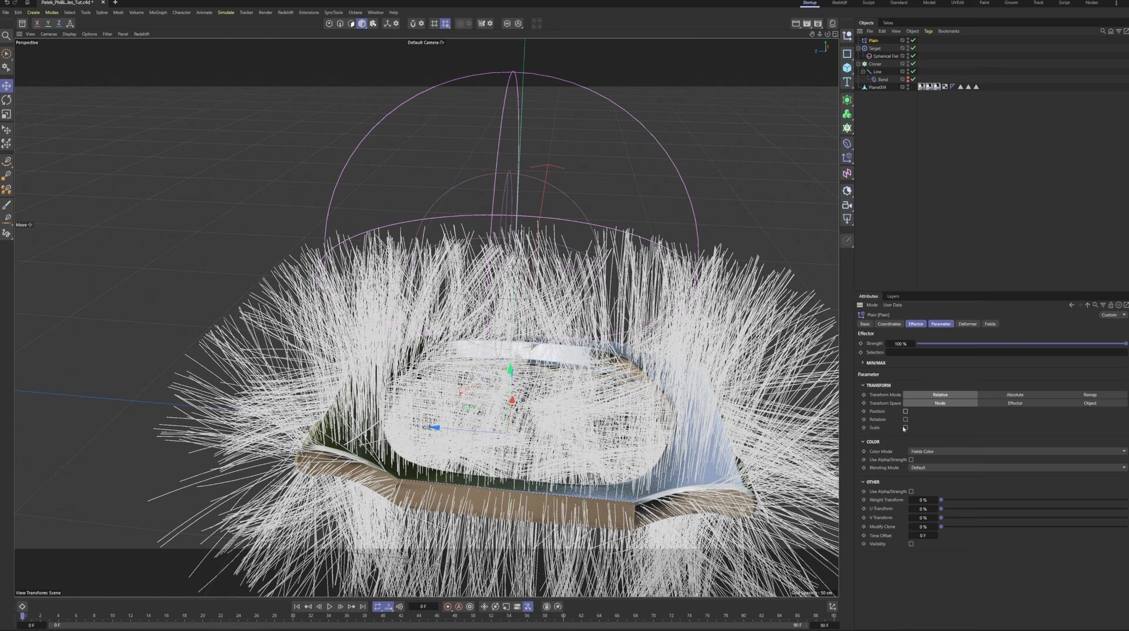
Task: Click the Modify Clone slider
Action: click(1034, 526)
